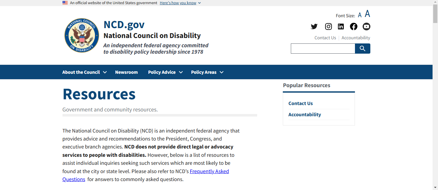Expand the Policy Areas dropdown
438x190 pixels.
(x=207, y=72)
